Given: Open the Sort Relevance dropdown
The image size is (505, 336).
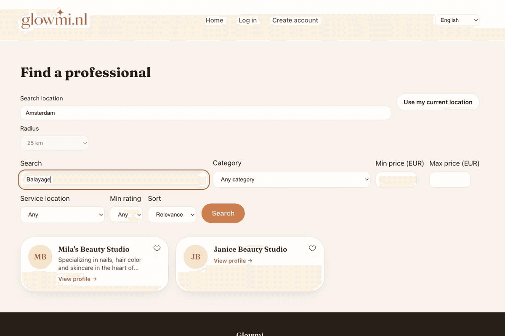Looking at the screenshot, I should [x=172, y=215].
